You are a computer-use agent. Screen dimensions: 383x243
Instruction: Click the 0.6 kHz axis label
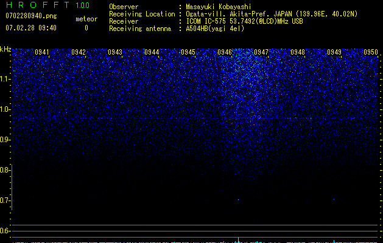click(4, 231)
